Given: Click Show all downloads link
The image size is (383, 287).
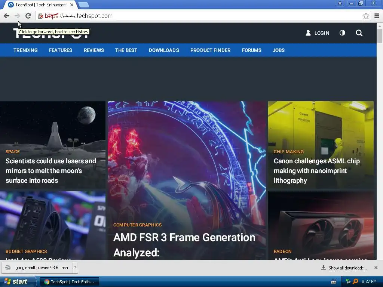Looking at the screenshot, I should tap(347, 268).
